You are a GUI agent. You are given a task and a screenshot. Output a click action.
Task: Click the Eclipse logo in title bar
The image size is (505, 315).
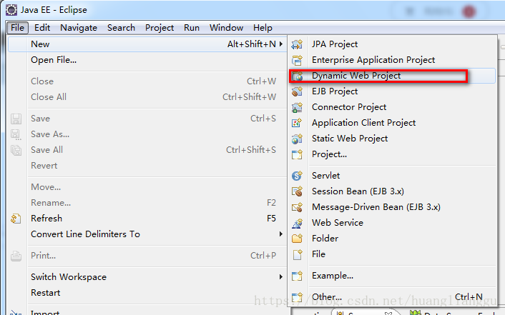coord(11,10)
